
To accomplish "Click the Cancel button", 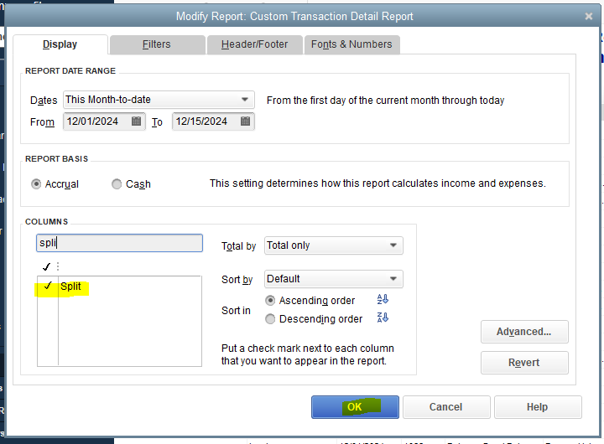I will 446,407.
